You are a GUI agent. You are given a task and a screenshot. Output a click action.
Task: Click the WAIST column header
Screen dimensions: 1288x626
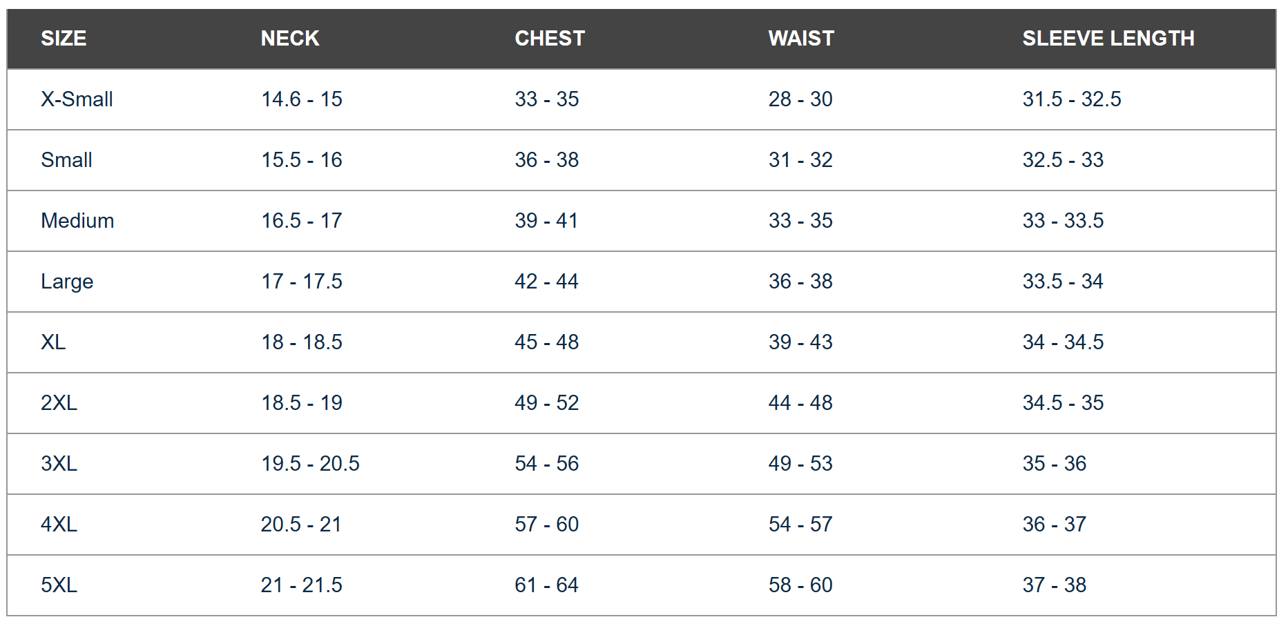[x=801, y=39]
